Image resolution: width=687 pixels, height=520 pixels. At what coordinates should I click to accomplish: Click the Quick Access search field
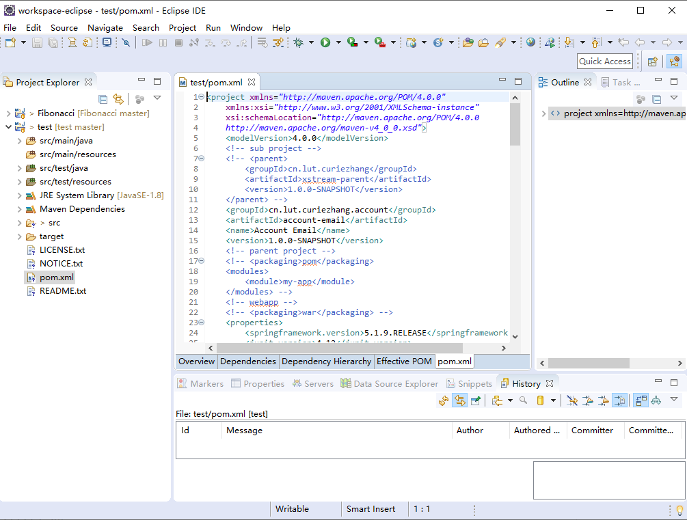pos(605,61)
